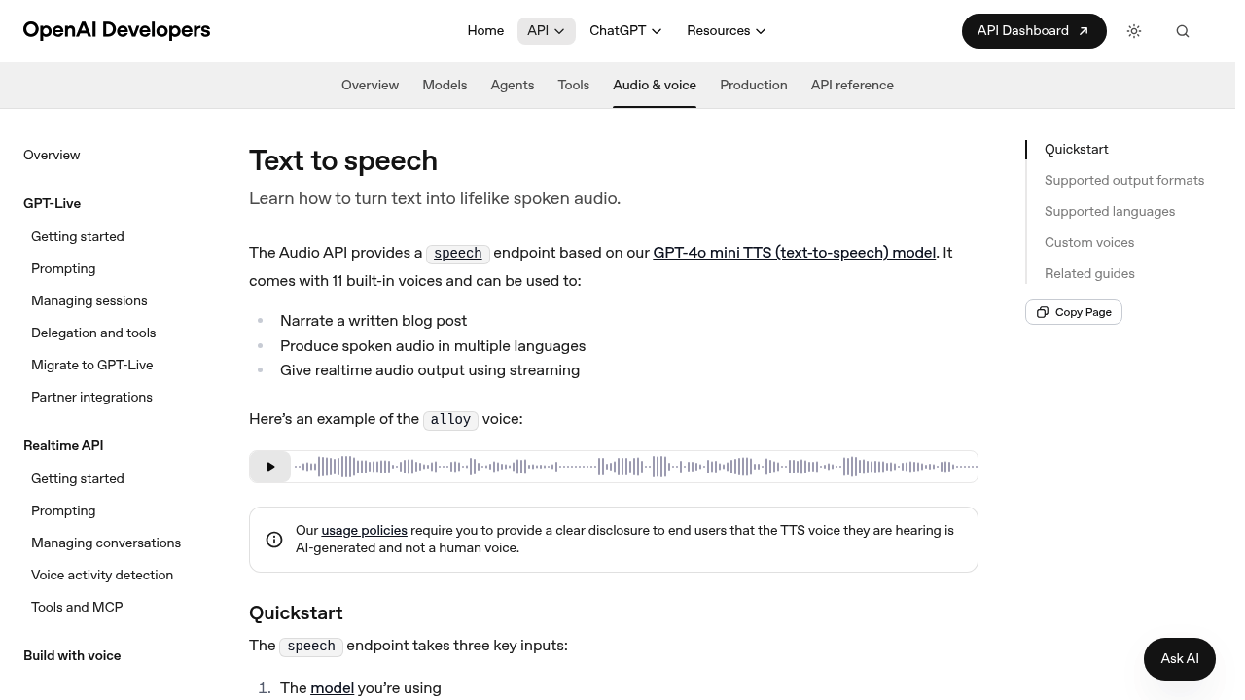Open Overview in the left sidebar
1245x700 pixels.
[x=52, y=156]
